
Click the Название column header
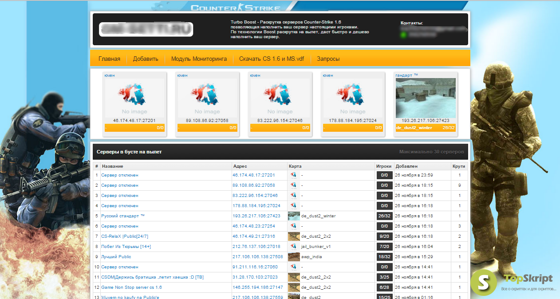point(113,166)
